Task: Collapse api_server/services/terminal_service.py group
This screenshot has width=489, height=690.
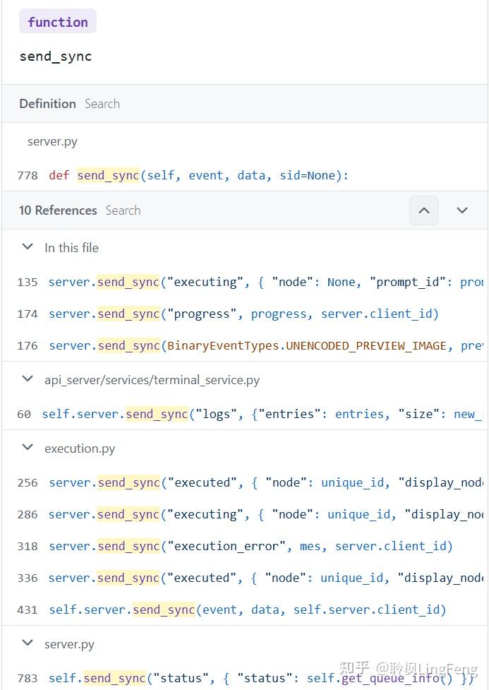Action: tap(28, 379)
